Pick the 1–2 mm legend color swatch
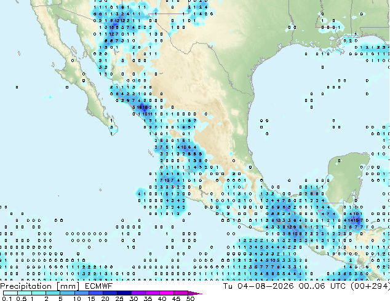 39,293
